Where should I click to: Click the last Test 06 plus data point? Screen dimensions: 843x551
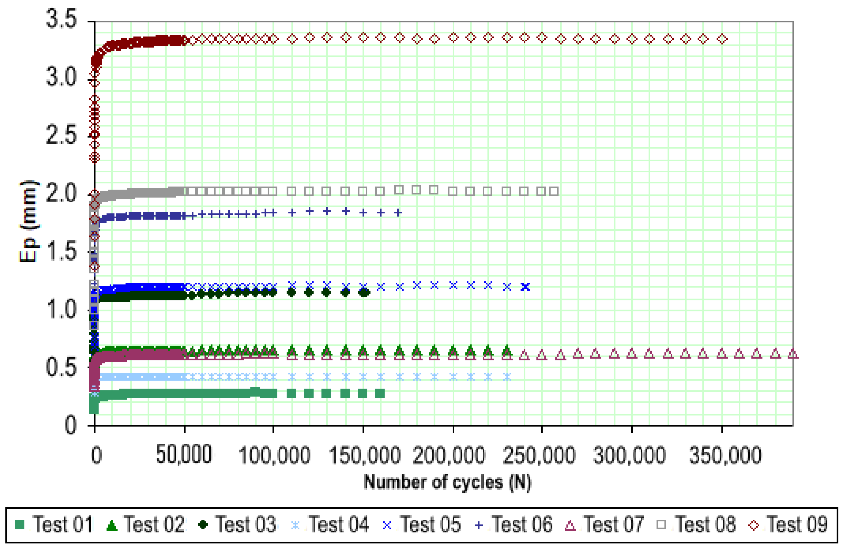(x=398, y=213)
